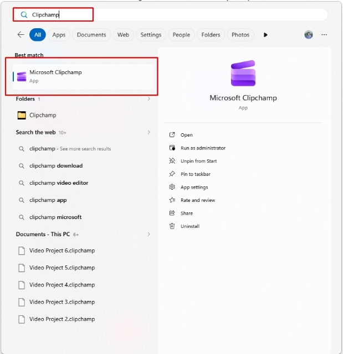Click the yellow Clipchamp folder icon

click(22, 116)
